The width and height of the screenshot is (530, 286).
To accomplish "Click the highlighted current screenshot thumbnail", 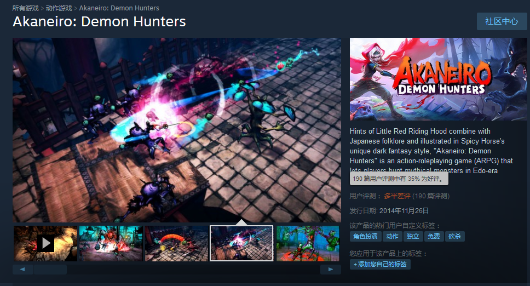I will (x=241, y=243).
